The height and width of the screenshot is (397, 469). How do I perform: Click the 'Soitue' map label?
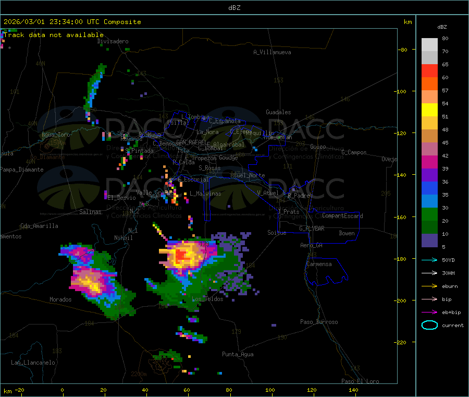(x=277, y=233)
